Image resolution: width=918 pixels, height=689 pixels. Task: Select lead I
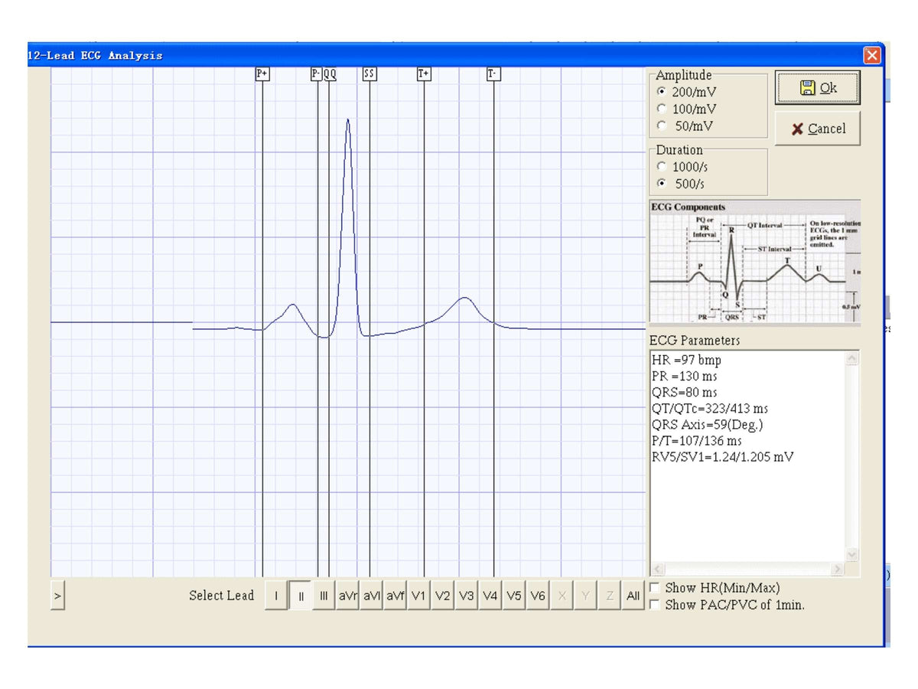[x=276, y=596]
